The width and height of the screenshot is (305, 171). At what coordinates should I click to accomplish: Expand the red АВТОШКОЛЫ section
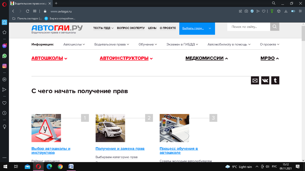(49, 58)
